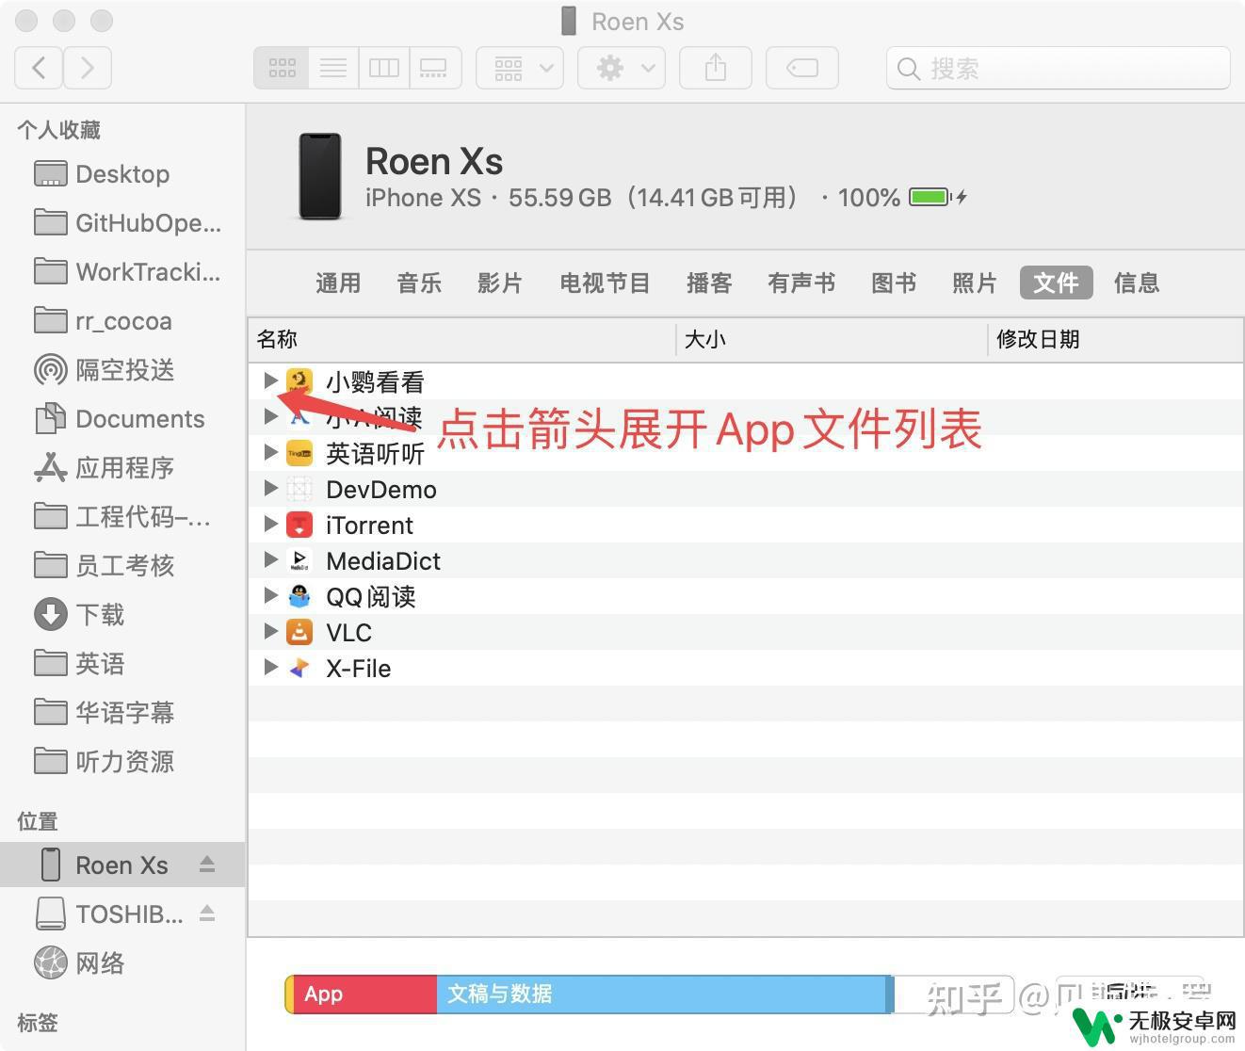This screenshot has width=1245, height=1051.
Task: Expand the 小鹦看看 app file list
Action: point(270,381)
